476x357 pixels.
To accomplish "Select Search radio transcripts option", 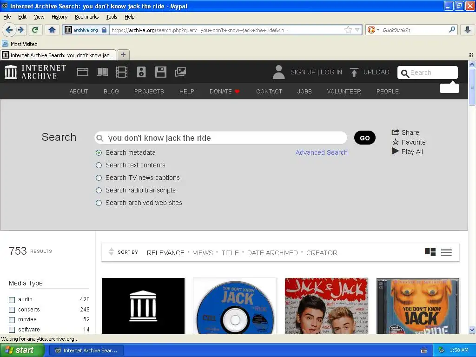I will click(x=99, y=190).
